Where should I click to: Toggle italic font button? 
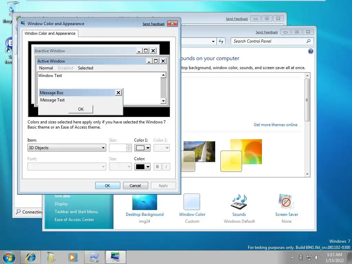pos(166,167)
